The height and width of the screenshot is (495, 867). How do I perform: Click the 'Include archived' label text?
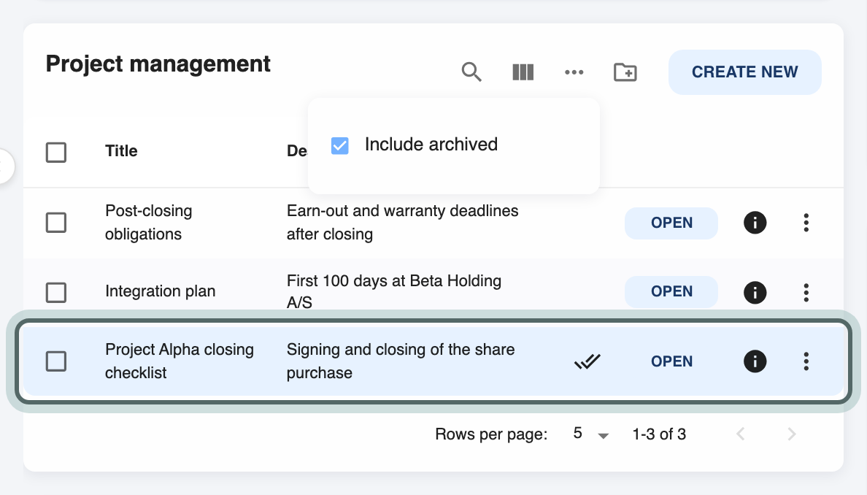[431, 145]
